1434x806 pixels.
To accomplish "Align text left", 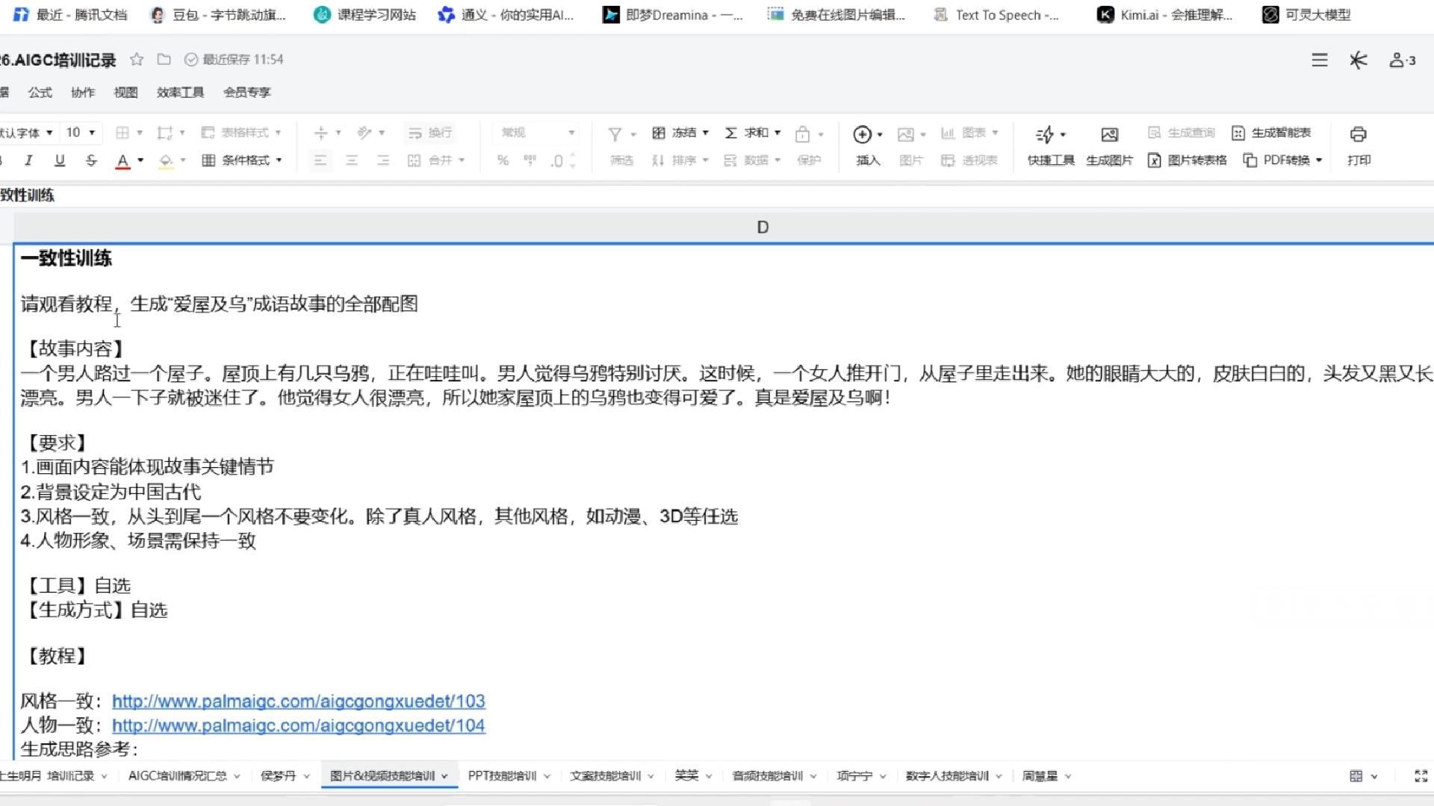I will 320,160.
